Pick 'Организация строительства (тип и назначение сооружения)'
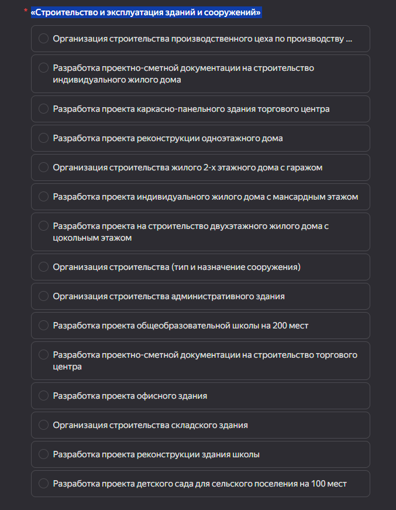This screenshot has width=396, height=510. [43, 267]
